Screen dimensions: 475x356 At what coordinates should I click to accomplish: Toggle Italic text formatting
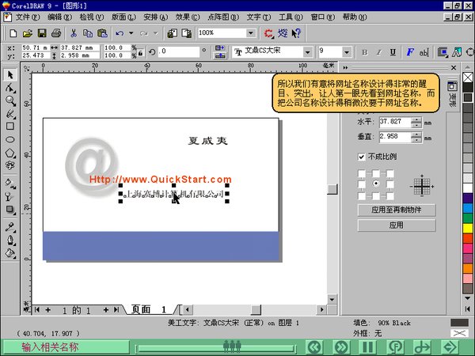point(379,52)
